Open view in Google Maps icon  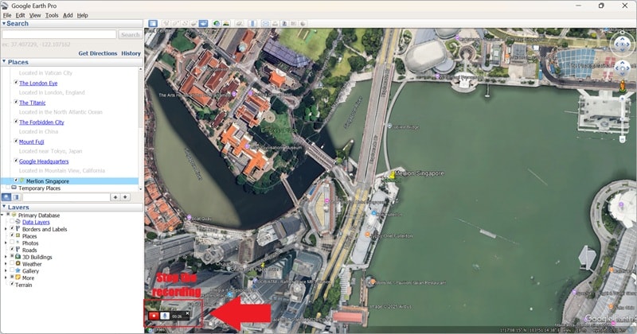[x=293, y=24]
